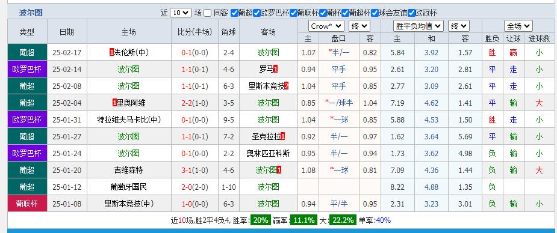Screen dimensions: 557x233
Task: Disable the 葡联杯 filter checkbox
Action: pyautogui.click(x=293, y=13)
